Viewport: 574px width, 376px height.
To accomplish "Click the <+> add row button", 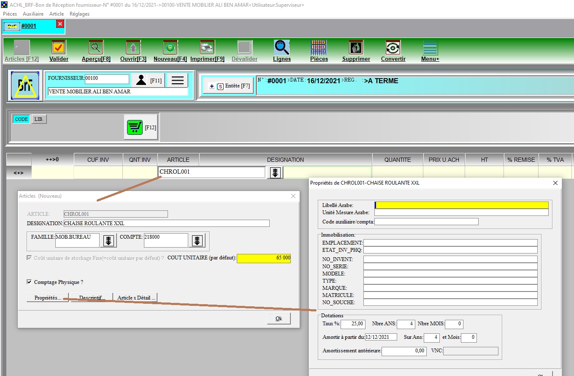I will (x=19, y=173).
